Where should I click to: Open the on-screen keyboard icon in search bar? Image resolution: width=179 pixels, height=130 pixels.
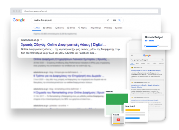coord(114,20)
